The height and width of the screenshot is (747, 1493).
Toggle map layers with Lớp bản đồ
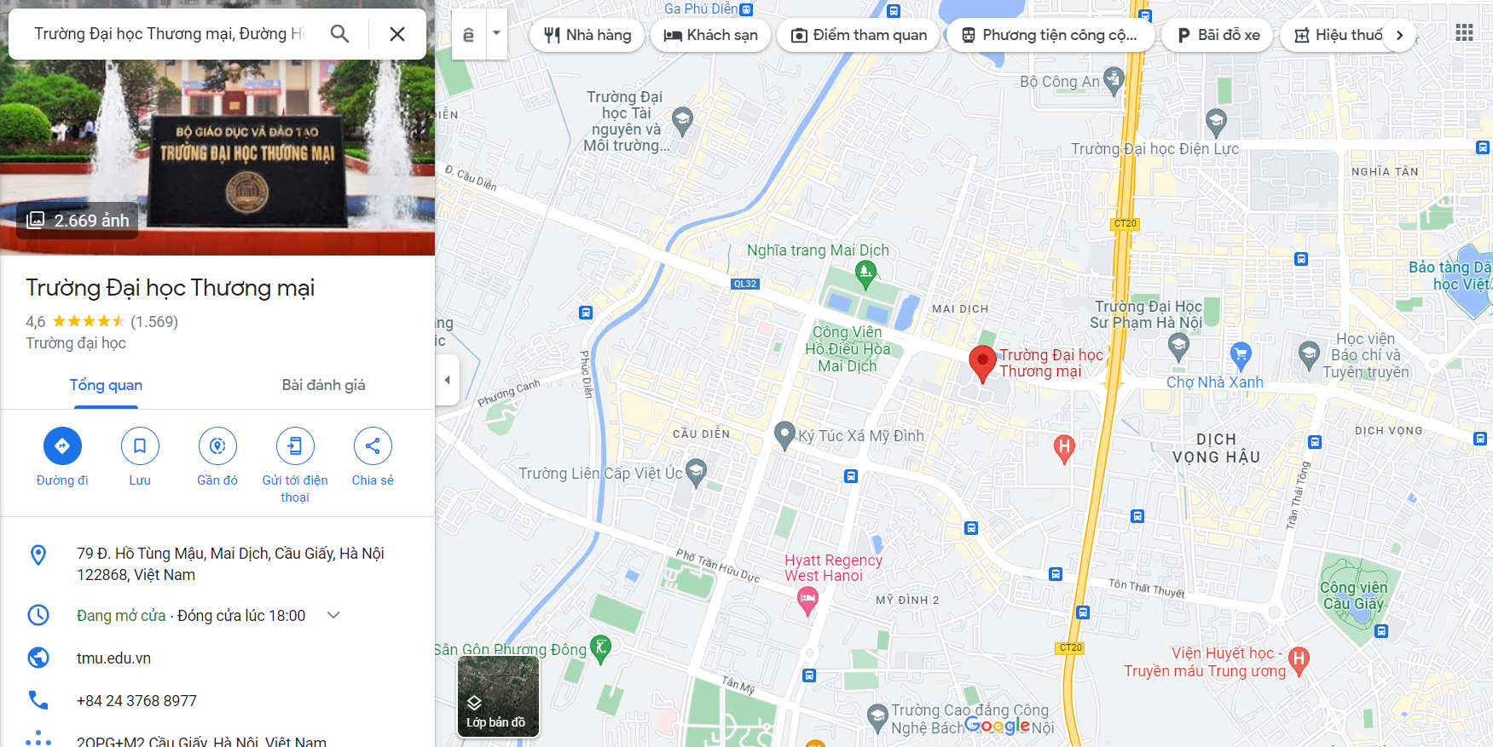pyautogui.click(x=498, y=696)
